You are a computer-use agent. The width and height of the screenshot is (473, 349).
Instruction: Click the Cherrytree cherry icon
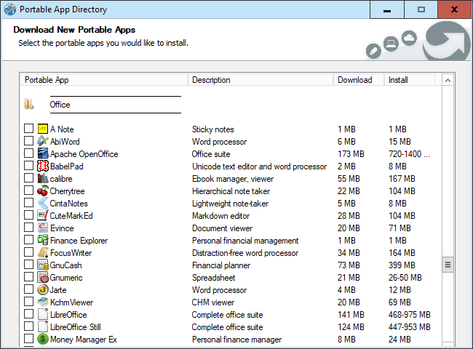pyautogui.click(x=43, y=191)
